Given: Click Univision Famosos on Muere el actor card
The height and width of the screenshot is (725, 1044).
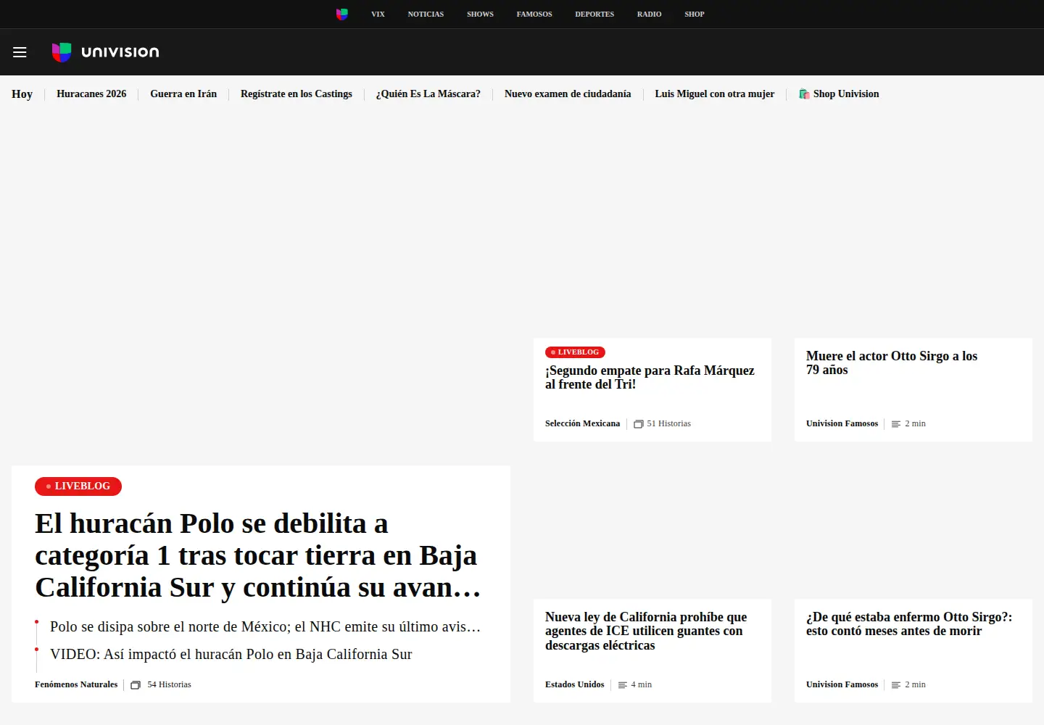Looking at the screenshot, I should pyautogui.click(x=842, y=424).
